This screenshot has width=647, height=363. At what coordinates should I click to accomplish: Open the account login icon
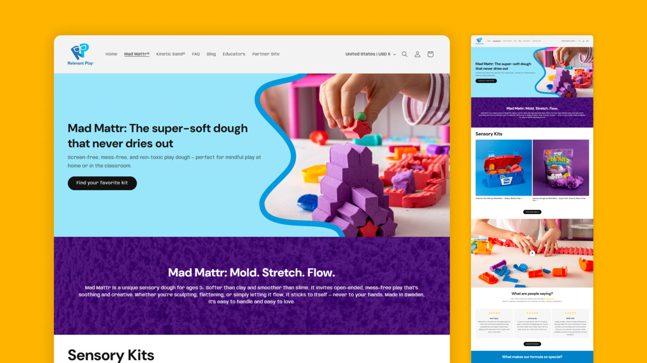coord(417,54)
